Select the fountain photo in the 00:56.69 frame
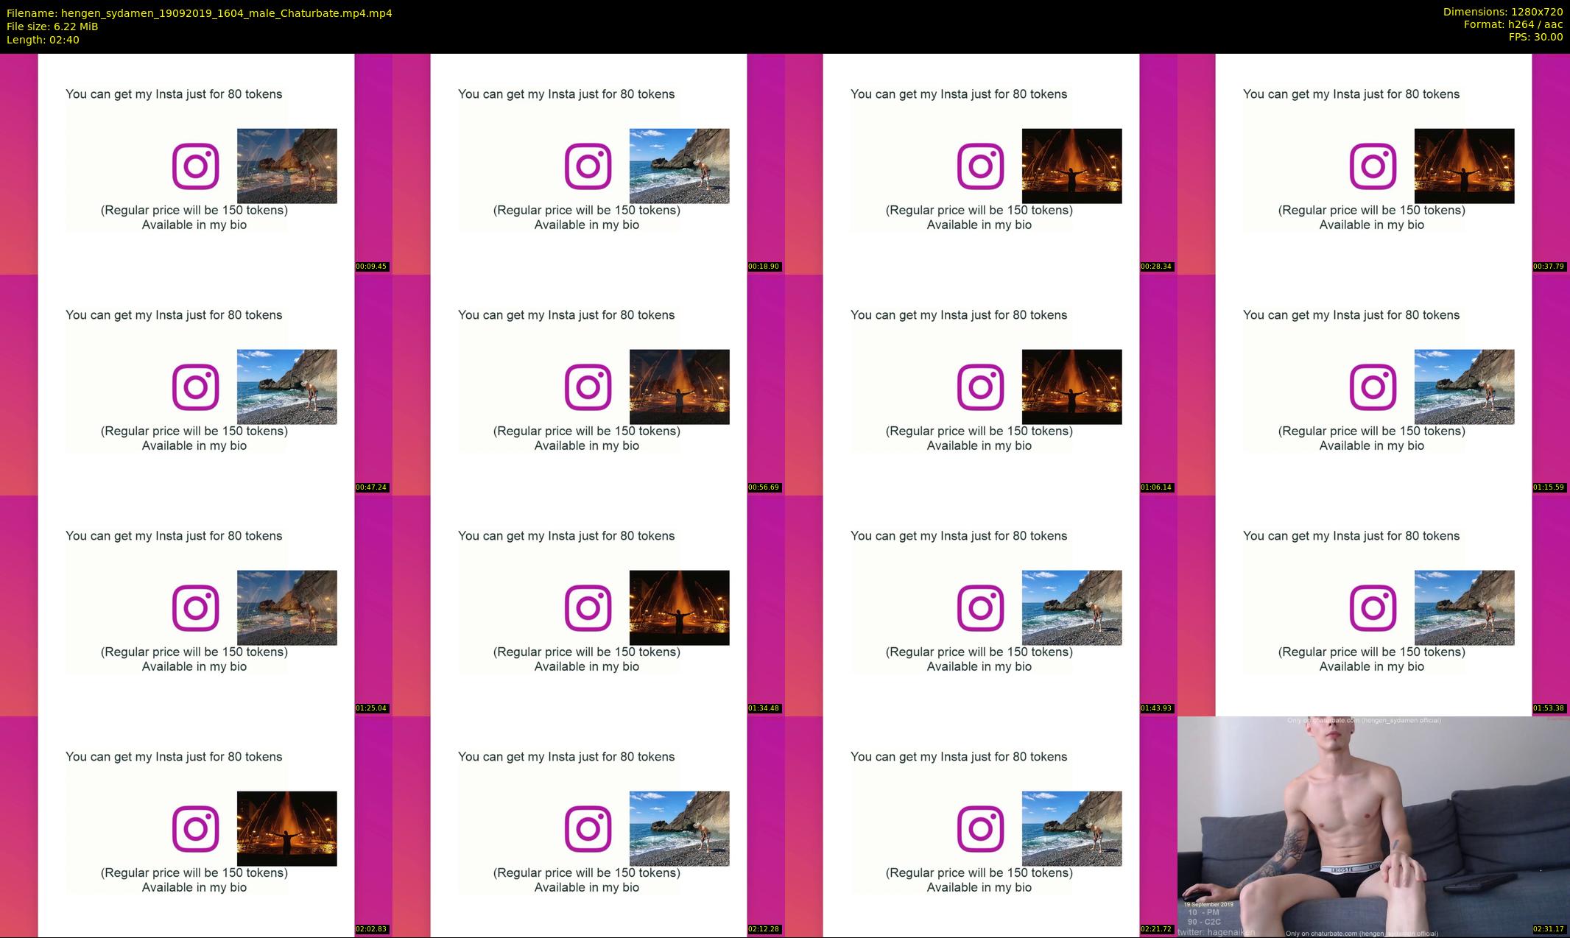Screen dimensions: 1570x938 coord(680,387)
